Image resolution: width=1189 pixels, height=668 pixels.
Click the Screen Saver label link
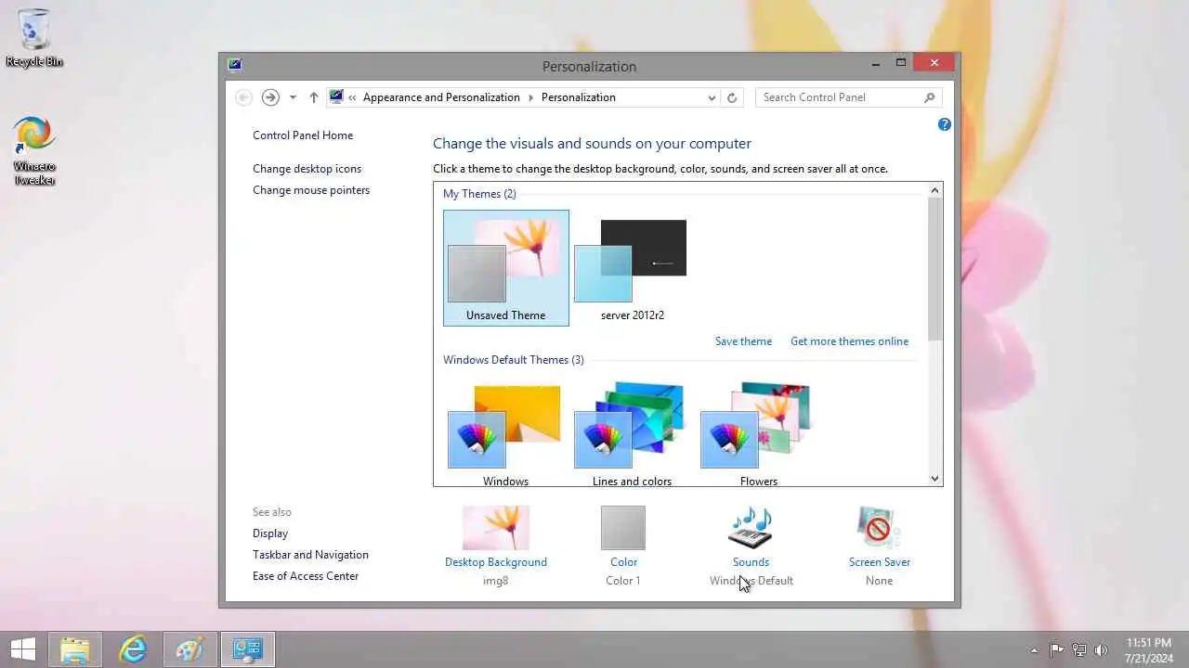click(880, 562)
